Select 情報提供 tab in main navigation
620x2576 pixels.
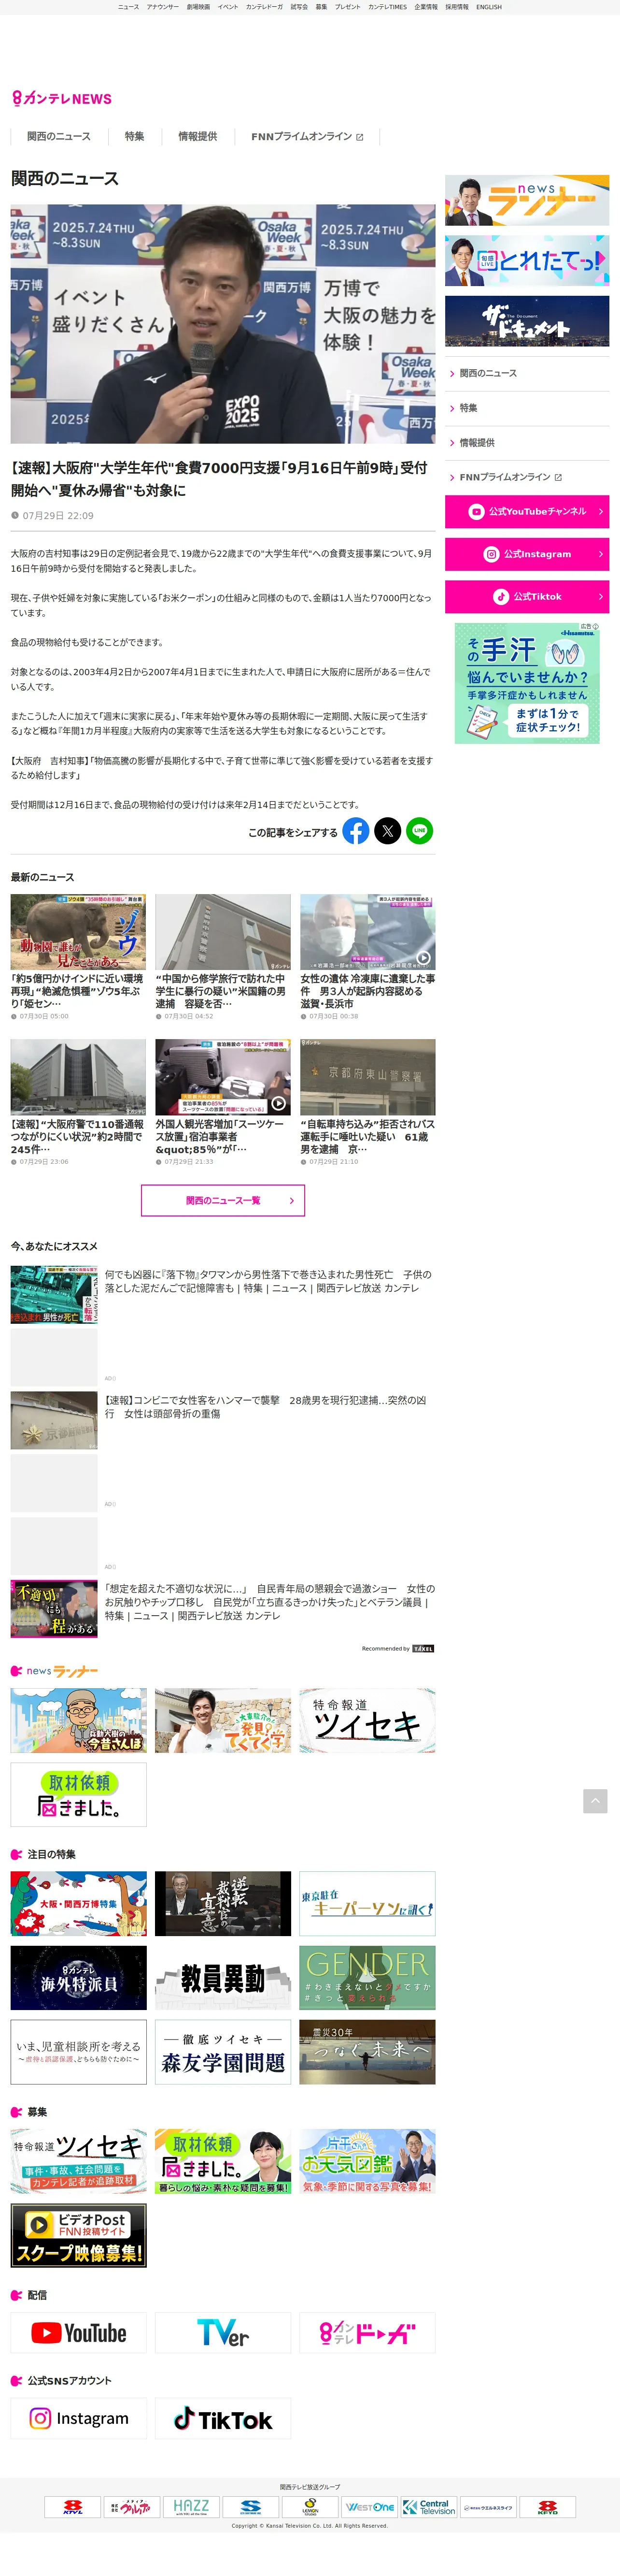197,136
